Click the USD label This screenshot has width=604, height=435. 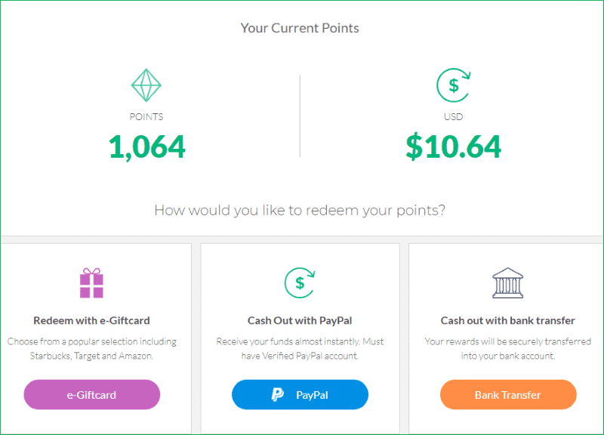[x=453, y=116]
